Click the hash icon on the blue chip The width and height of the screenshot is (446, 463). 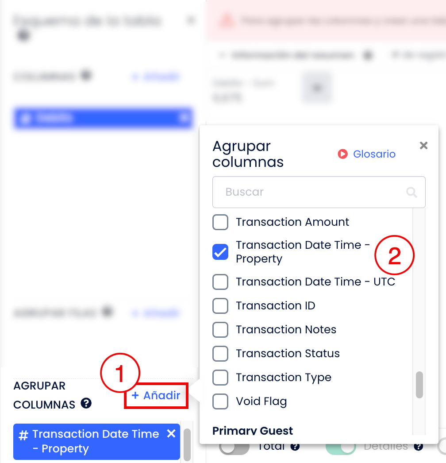click(x=23, y=435)
